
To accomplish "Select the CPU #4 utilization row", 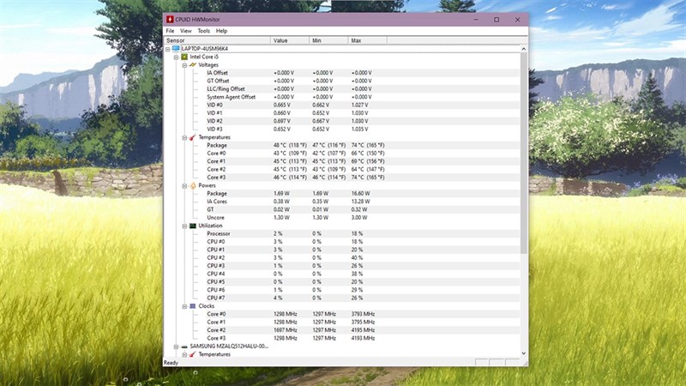I will tap(363, 274).
